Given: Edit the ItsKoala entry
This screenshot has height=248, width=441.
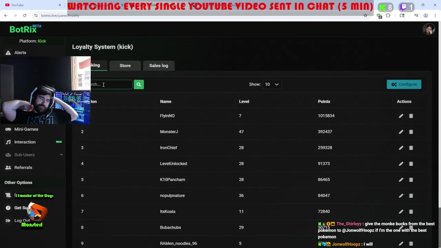Looking at the screenshot, I should tap(401, 212).
